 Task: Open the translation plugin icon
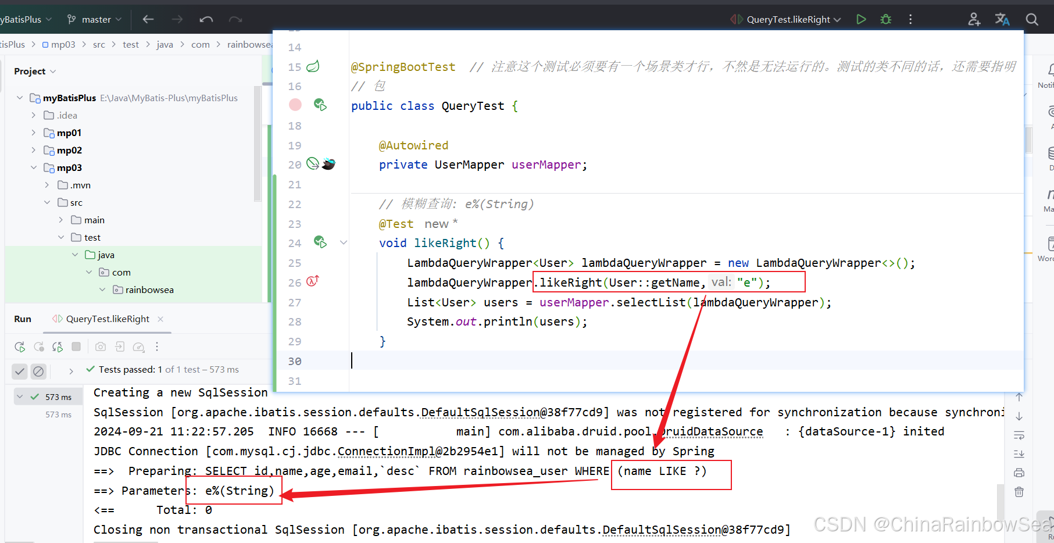pyautogui.click(x=1002, y=19)
